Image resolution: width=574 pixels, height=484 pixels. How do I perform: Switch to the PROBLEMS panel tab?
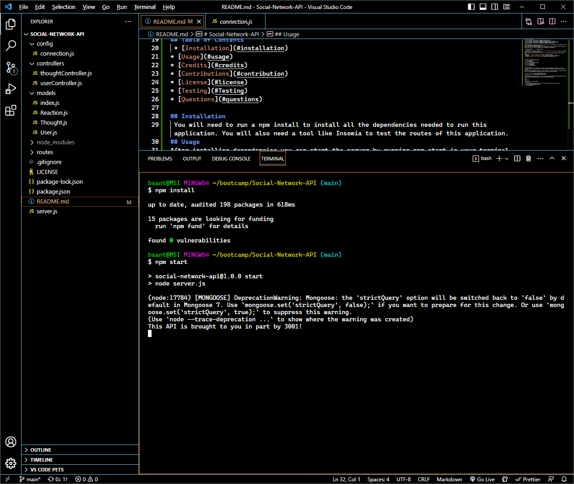click(x=160, y=159)
